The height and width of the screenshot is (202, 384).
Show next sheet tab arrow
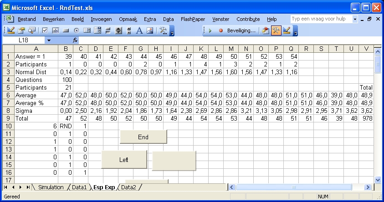point(20,187)
